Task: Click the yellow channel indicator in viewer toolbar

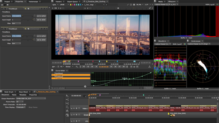Action: 70,5
